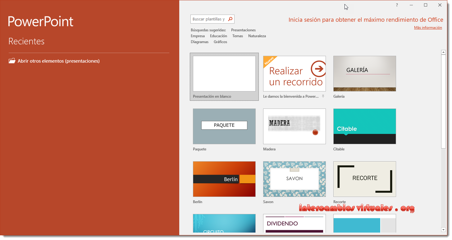This screenshot has width=452, height=240.
Task: Open the Más información link
Action: tap(428, 28)
